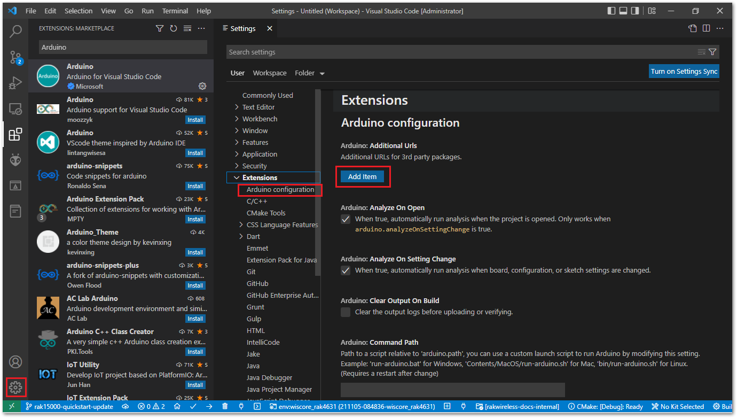Open Manage gear for Microsoft Arduino extension
This screenshot has width=737, height=418.
pos(202,86)
